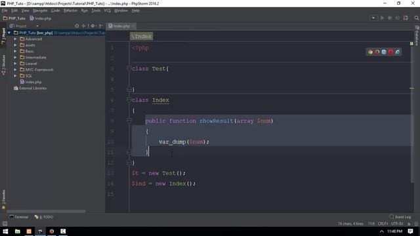Open the Structure side tool window
The image size is (420, 236).
[x=3, y=65]
